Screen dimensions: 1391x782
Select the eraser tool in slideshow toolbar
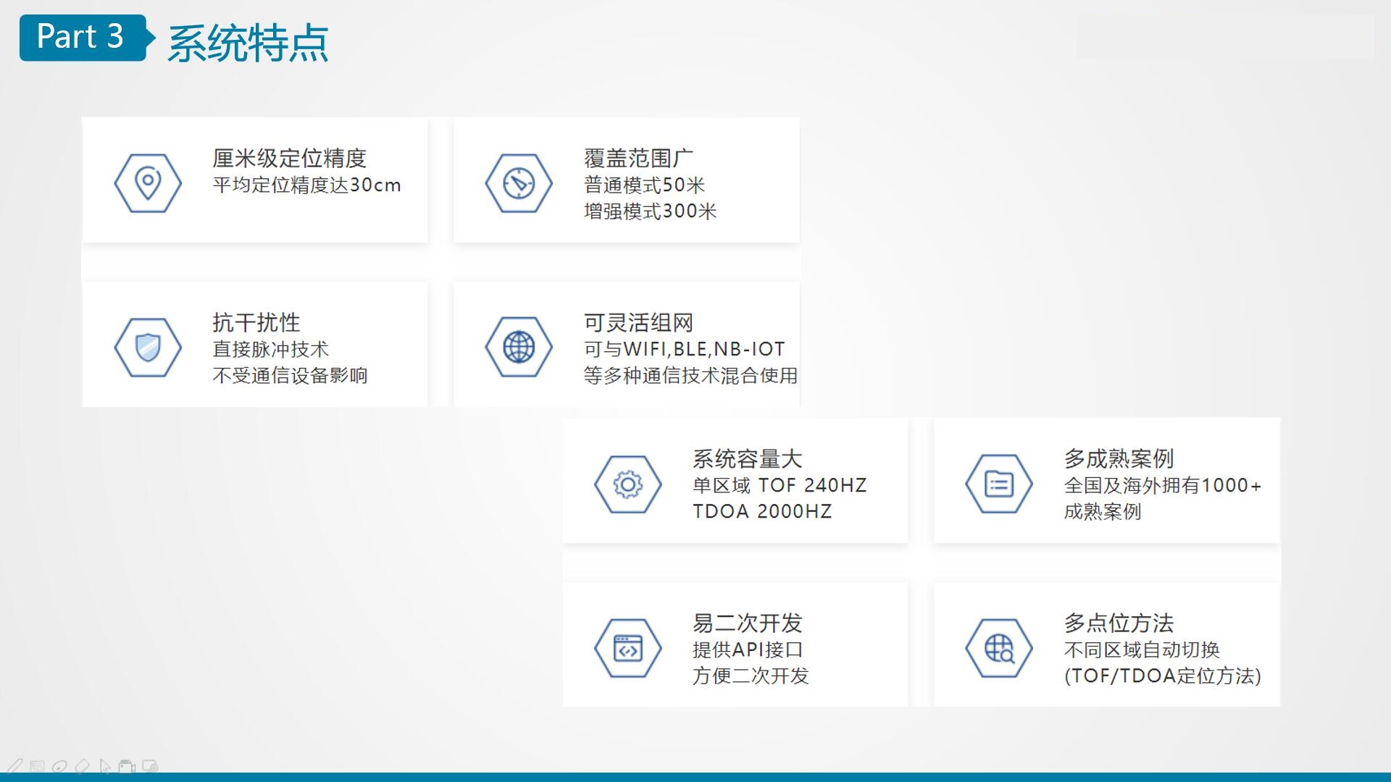pyautogui.click(x=82, y=766)
